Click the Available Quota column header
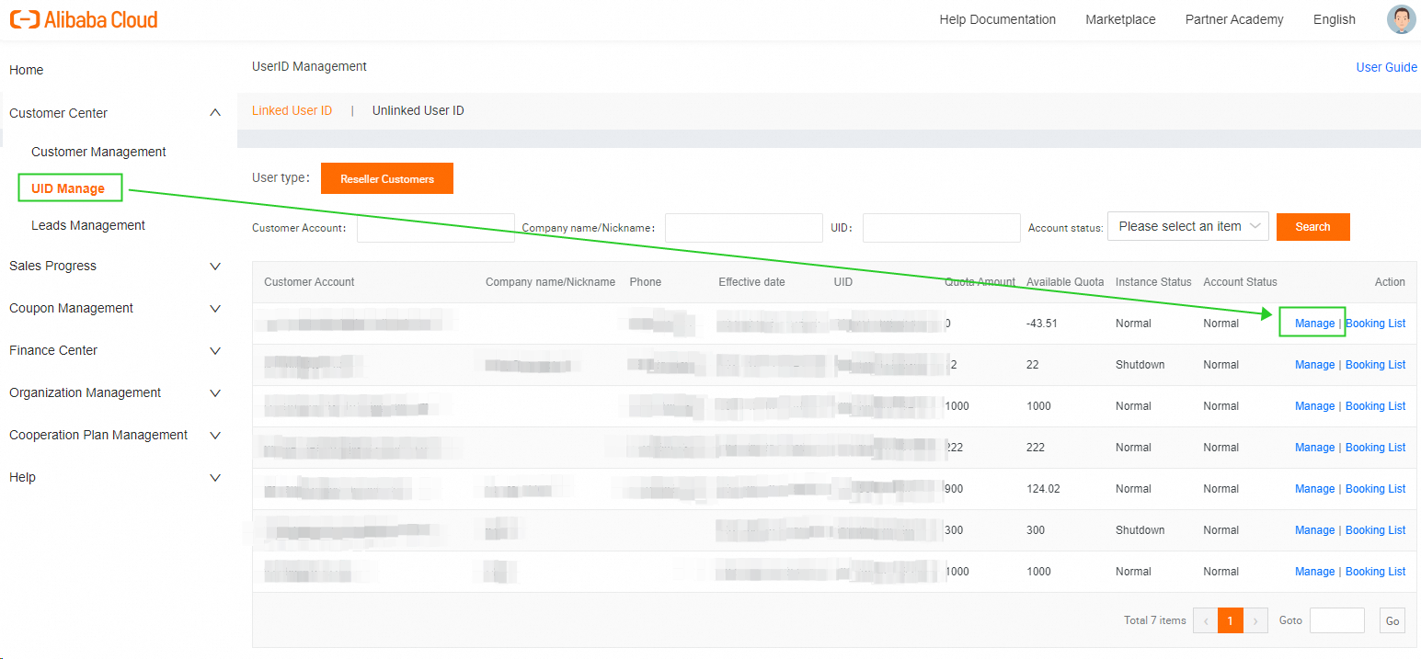This screenshot has height=659, width=1421. tap(1065, 282)
